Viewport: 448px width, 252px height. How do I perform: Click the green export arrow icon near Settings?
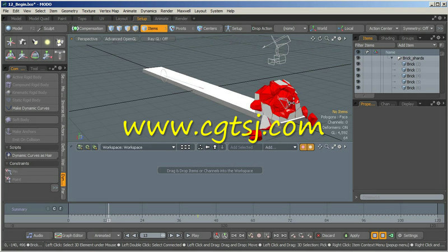point(391,235)
